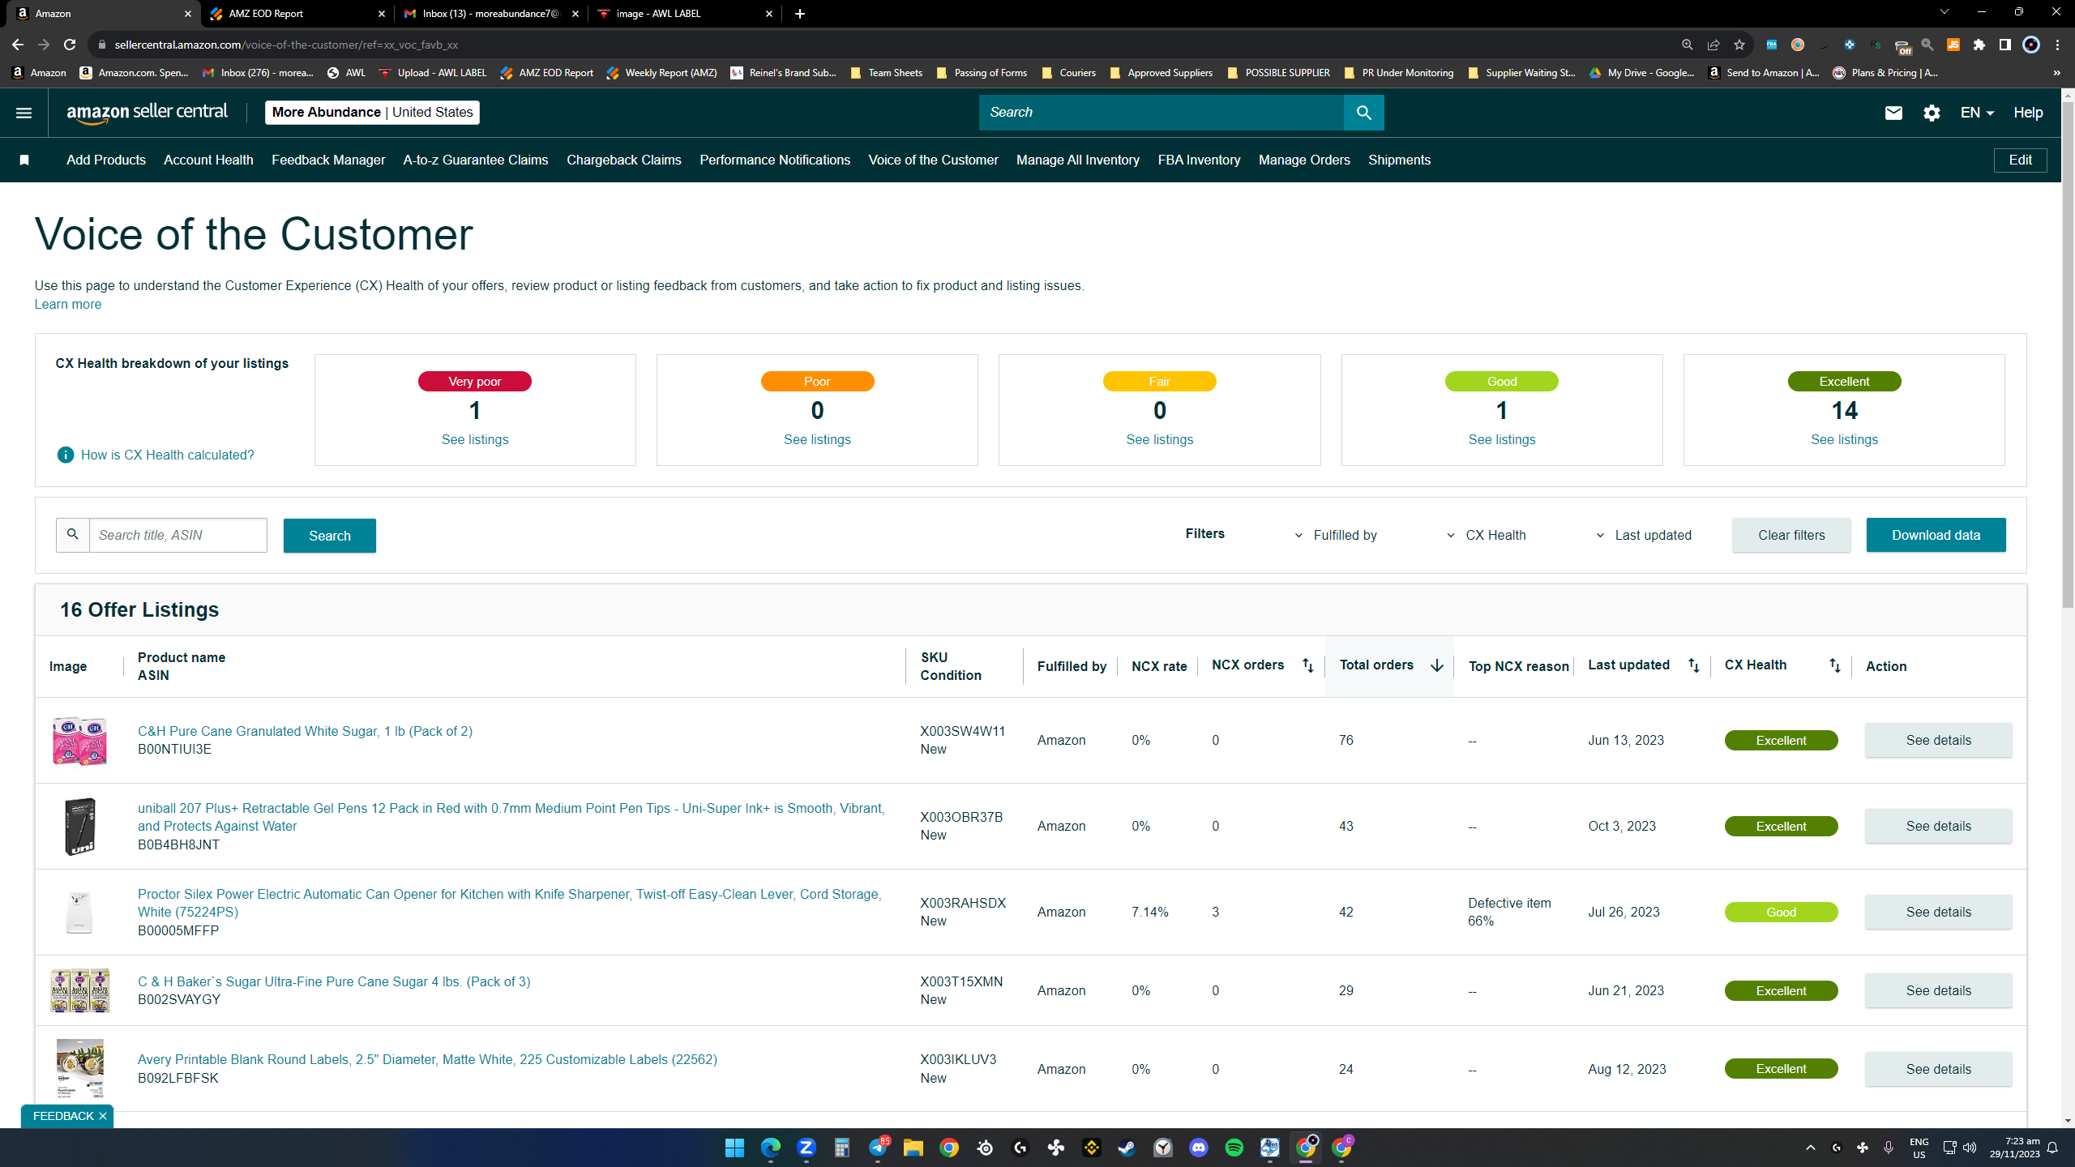Click the magnifier button in the top search bar
2075x1167 pixels.
tap(1363, 113)
